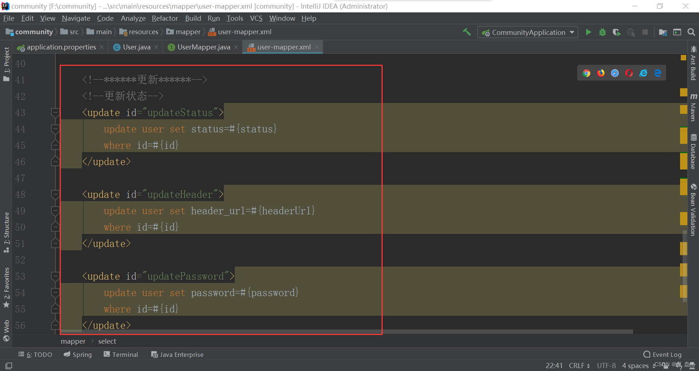This screenshot has width=699, height=371.
Task: Collapse the updateStatus tag fold at line 43
Action: coord(55,113)
